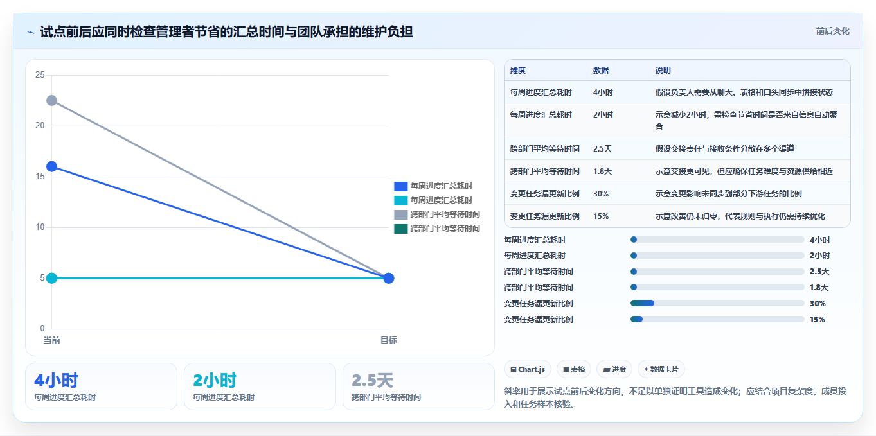Click the 前后变化 label in the header
Viewport: 876px width, 436px height.
click(x=832, y=31)
